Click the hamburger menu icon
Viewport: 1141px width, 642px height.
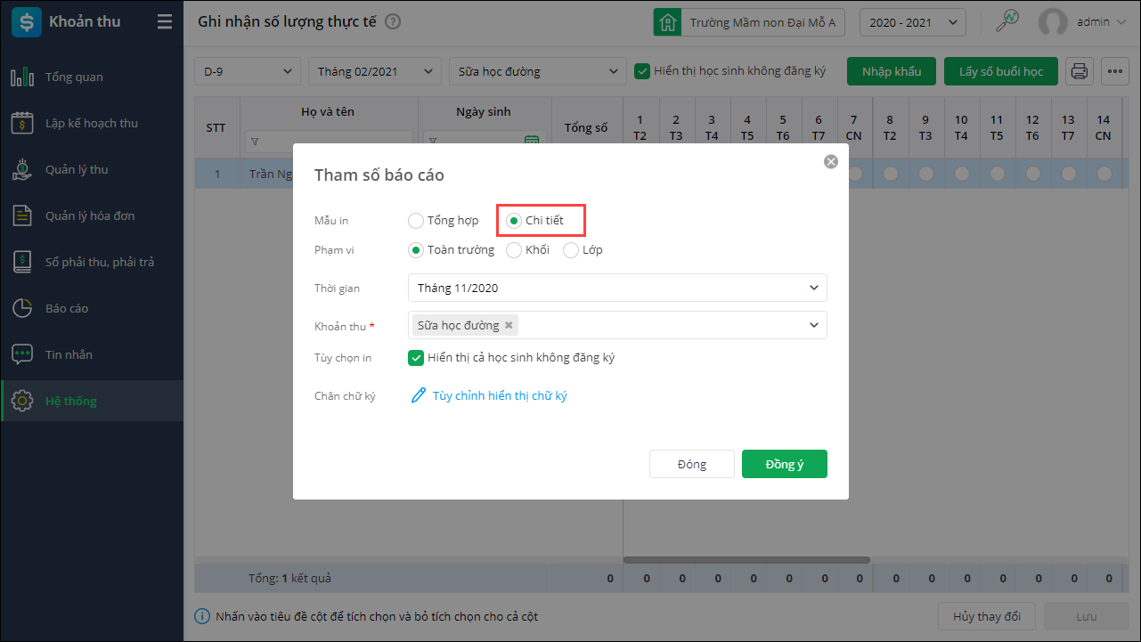(x=165, y=22)
